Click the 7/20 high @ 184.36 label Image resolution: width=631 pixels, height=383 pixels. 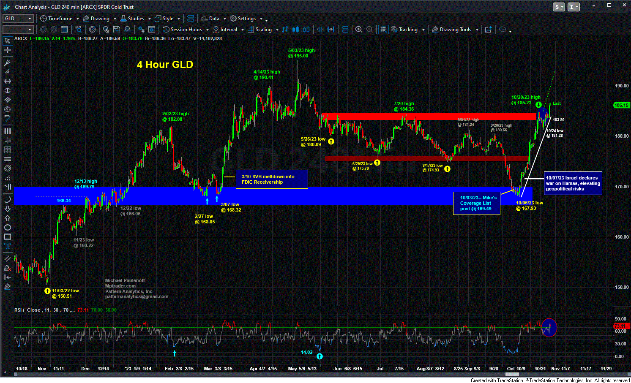pyautogui.click(x=404, y=106)
